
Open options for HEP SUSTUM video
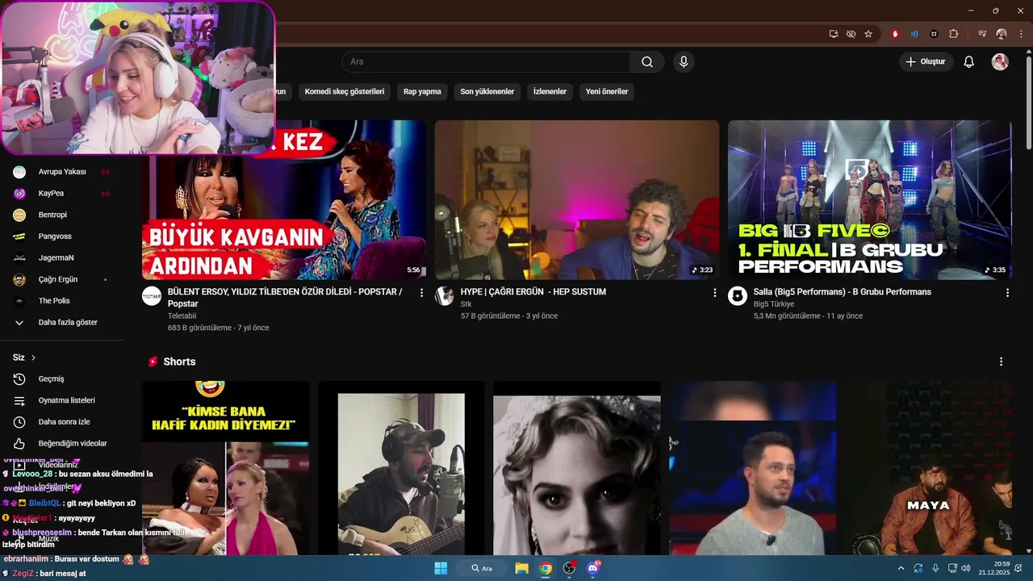pos(714,293)
